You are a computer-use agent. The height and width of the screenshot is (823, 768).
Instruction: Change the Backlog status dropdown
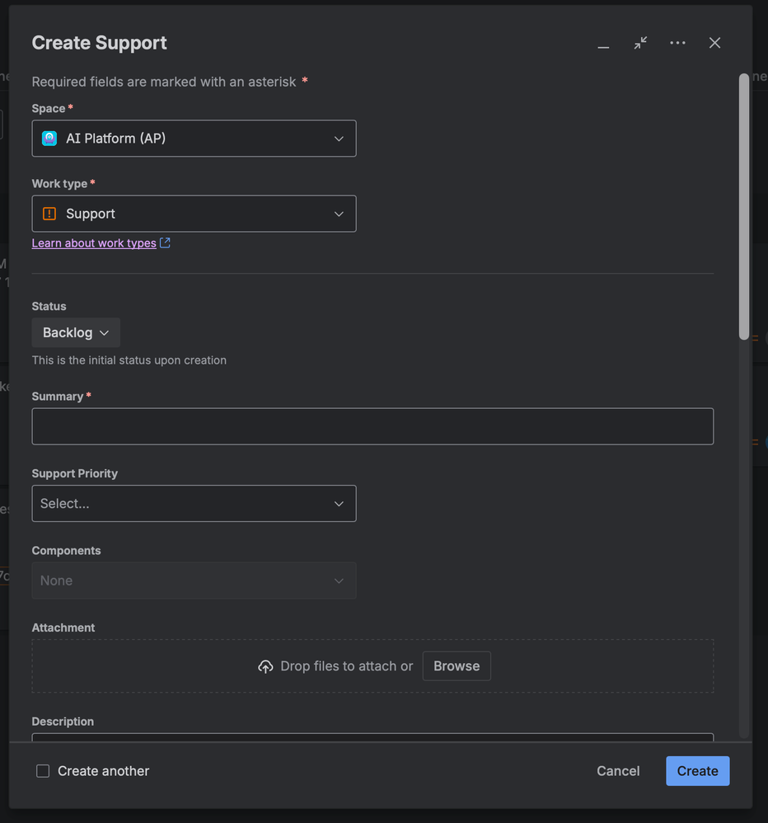(x=76, y=333)
